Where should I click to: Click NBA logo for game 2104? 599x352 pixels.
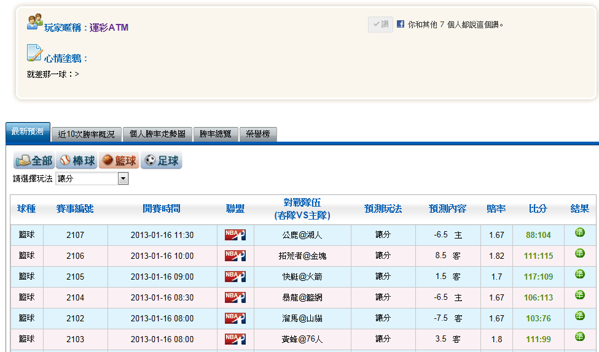pyautogui.click(x=235, y=297)
